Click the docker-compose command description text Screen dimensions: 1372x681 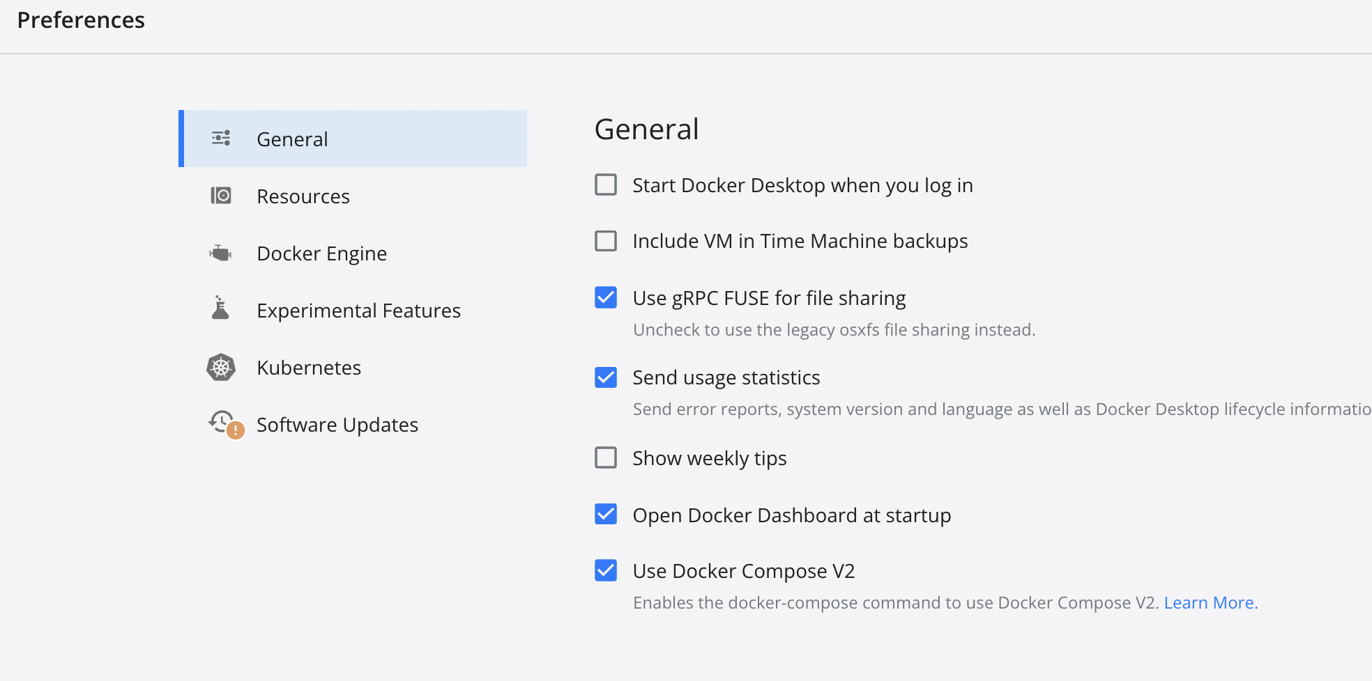pyautogui.click(x=896, y=602)
